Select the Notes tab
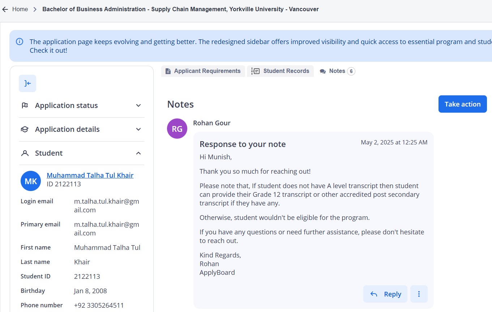 pyautogui.click(x=333, y=71)
